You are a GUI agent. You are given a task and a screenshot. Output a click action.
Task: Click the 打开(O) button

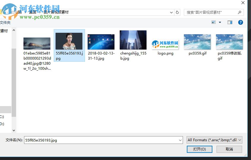coord(199,149)
